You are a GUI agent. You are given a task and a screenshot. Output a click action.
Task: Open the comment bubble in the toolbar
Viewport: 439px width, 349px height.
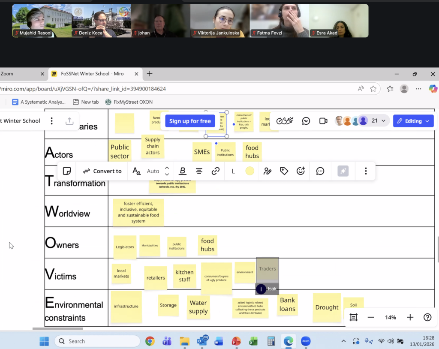click(320, 171)
